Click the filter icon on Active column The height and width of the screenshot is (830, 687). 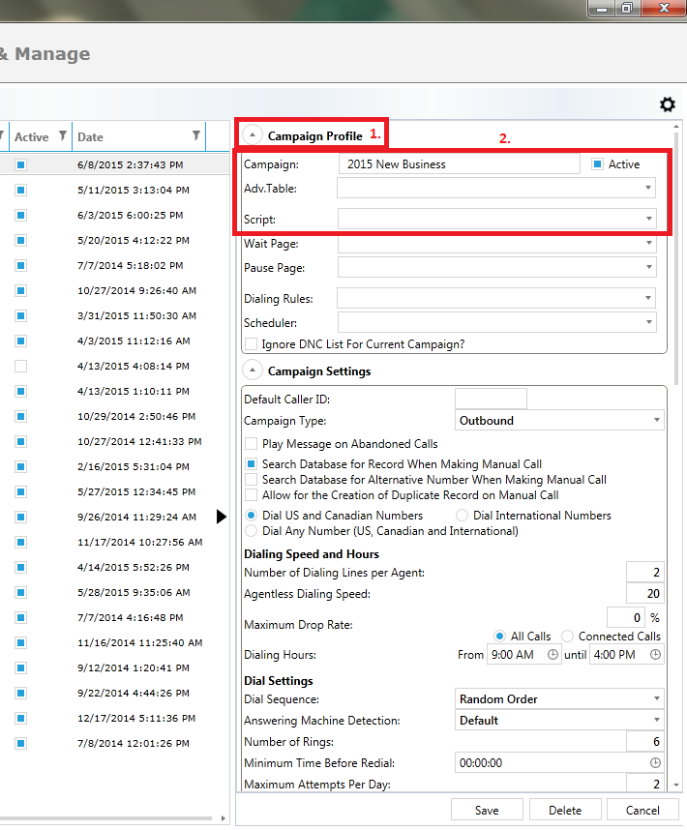[x=63, y=136]
